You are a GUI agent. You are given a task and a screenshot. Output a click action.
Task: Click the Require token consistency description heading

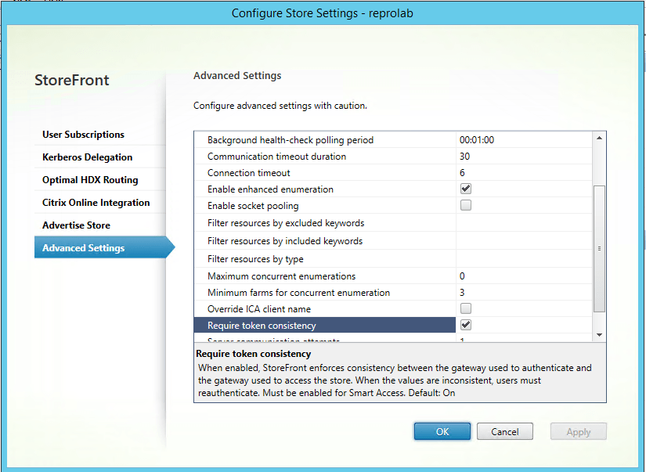[x=253, y=354]
